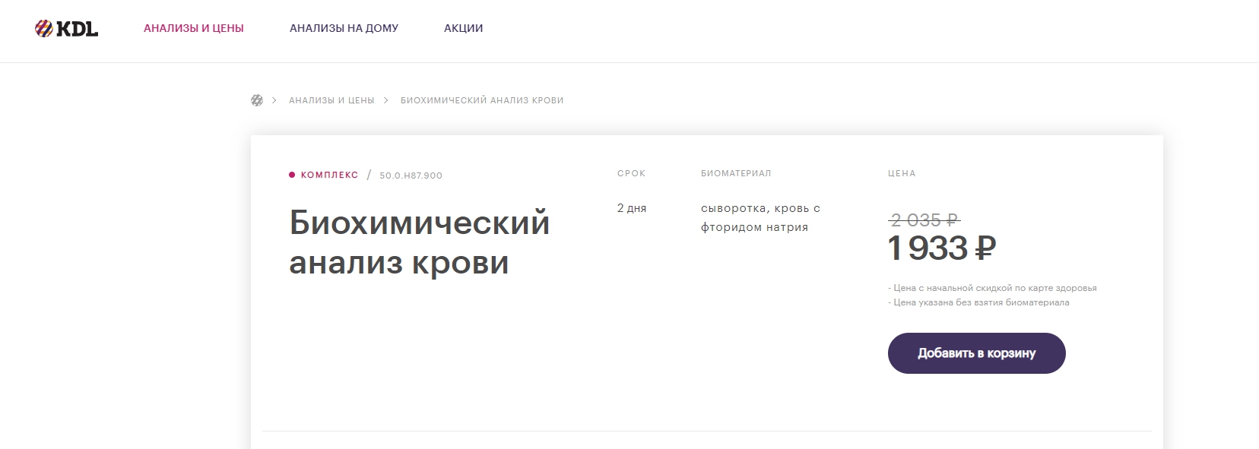This screenshot has height=449, width=1259.
Task: Go to the АКЦИИ page
Action: pos(463,28)
